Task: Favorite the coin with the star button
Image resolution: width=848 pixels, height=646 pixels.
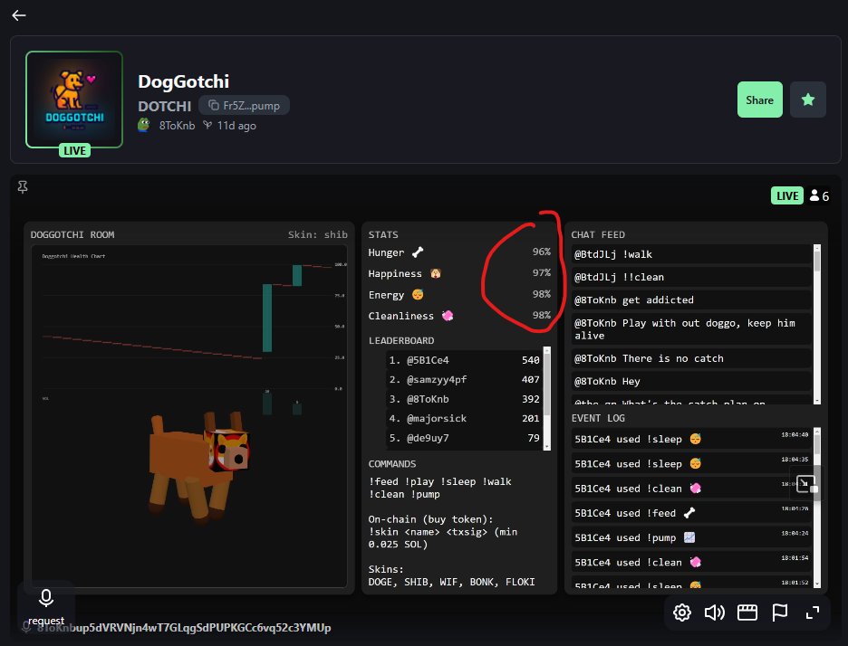Action: (x=808, y=100)
